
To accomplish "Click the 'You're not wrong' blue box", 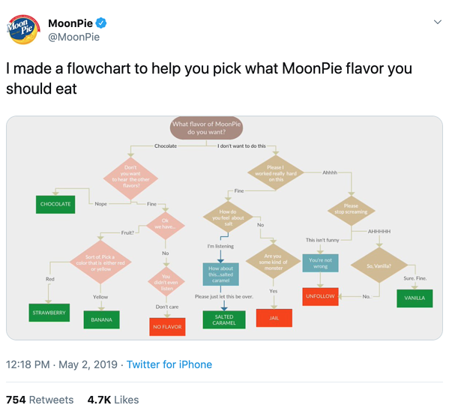I will [x=320, y=263].
